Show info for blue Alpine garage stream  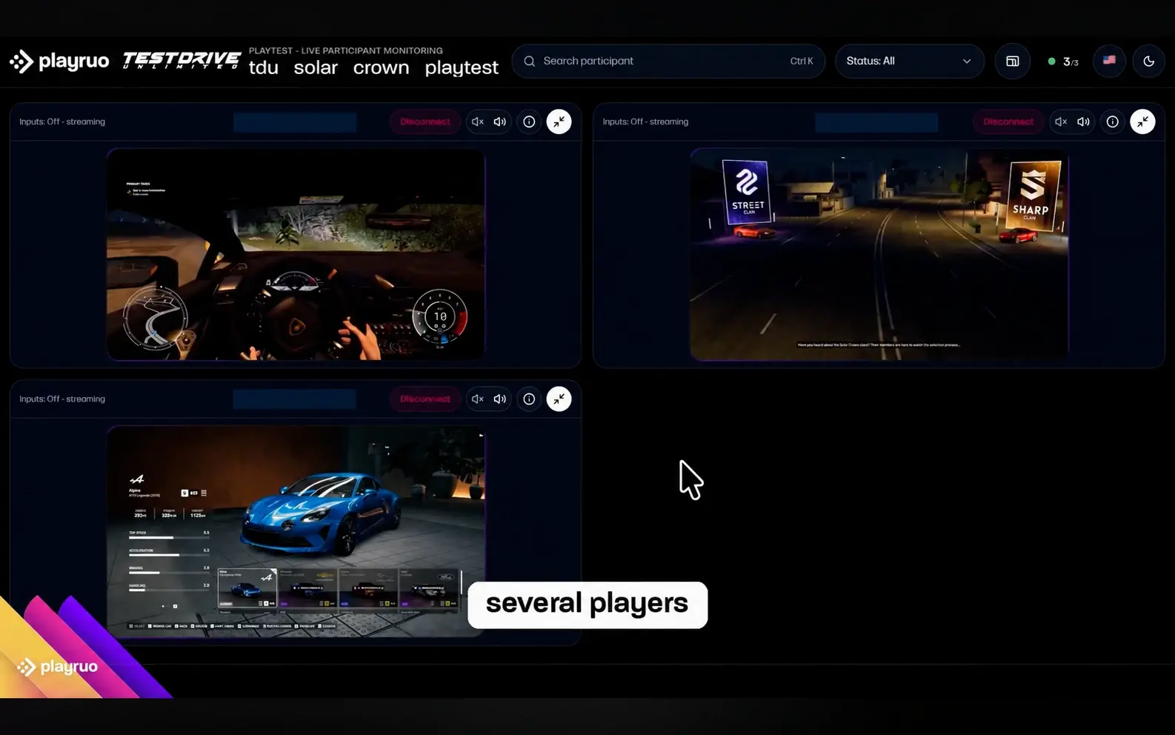[x=529, y=399]
